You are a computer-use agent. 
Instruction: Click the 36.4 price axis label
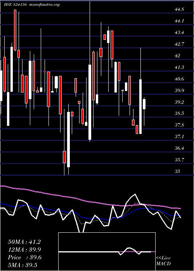pyautogui.click(x=179, y=148)
